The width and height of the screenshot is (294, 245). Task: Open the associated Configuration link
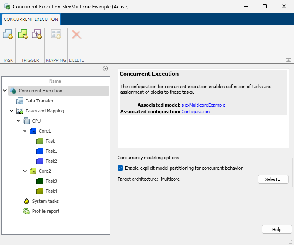(x=195, y=112)
